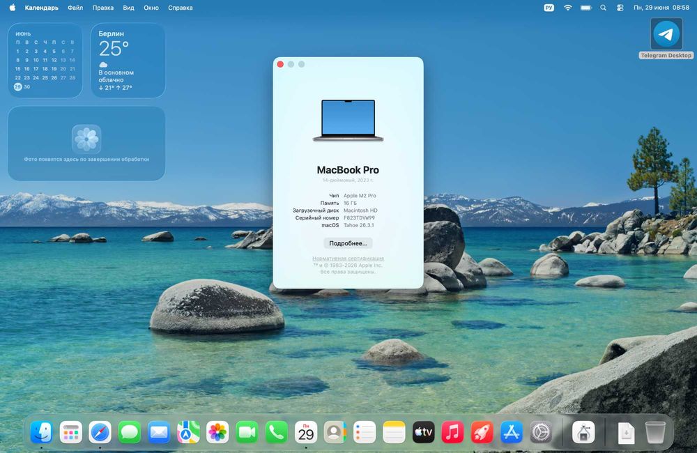Select highlighted day 29 in calendar widget
The height and width of the screenshot is (453, 697).
18,86
